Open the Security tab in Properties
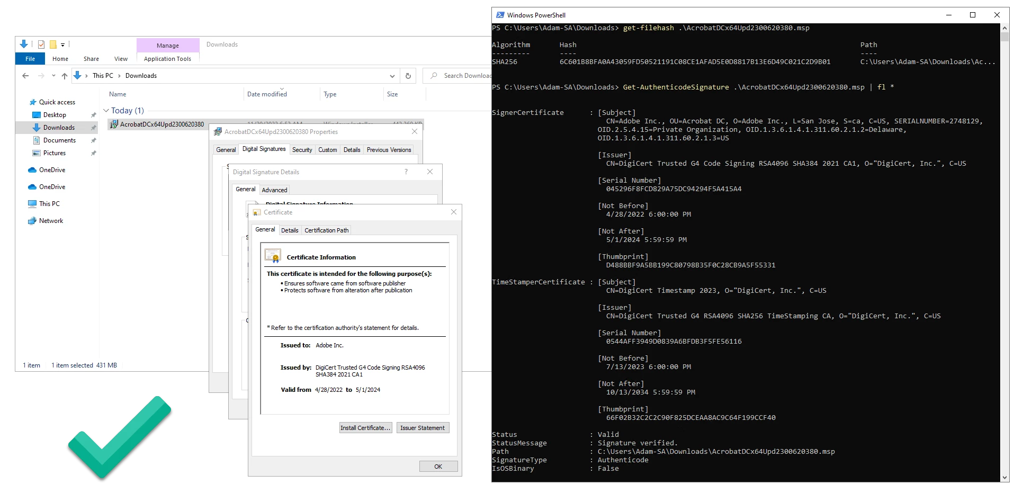The height and width of the screenshot is (502, 1023). [x=302, y=150]
